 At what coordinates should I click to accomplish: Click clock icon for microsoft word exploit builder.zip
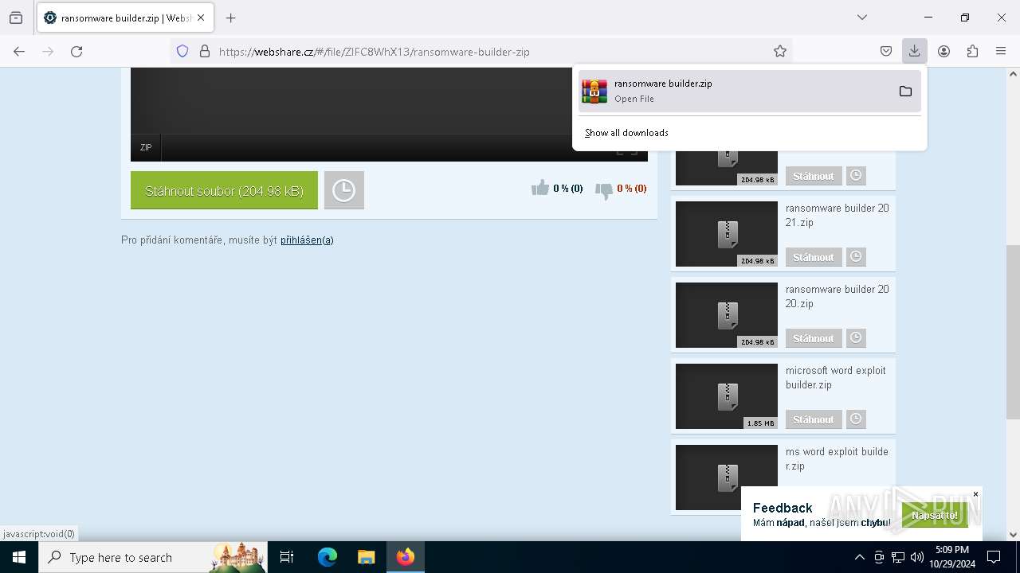[x=856, y=419]
